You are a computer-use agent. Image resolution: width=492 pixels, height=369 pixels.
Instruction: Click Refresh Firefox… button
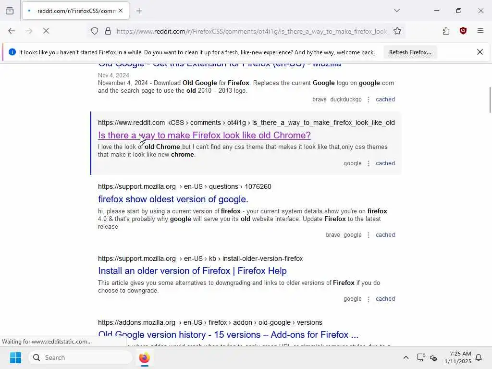pyautogui.click(x=410, y=52)
